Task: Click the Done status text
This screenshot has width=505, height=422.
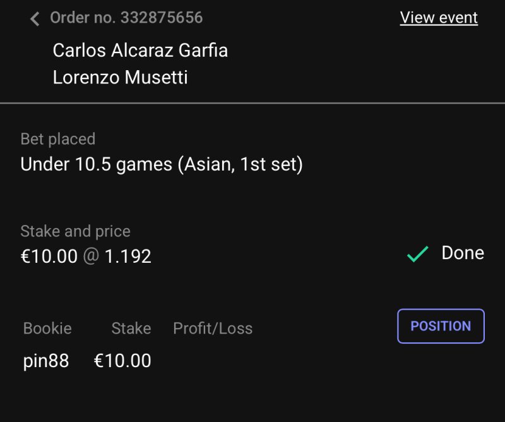Action: pyautogui.click(x=463, y=253)
